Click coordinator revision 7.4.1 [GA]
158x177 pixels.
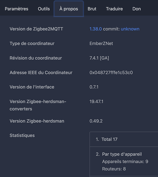99,58
